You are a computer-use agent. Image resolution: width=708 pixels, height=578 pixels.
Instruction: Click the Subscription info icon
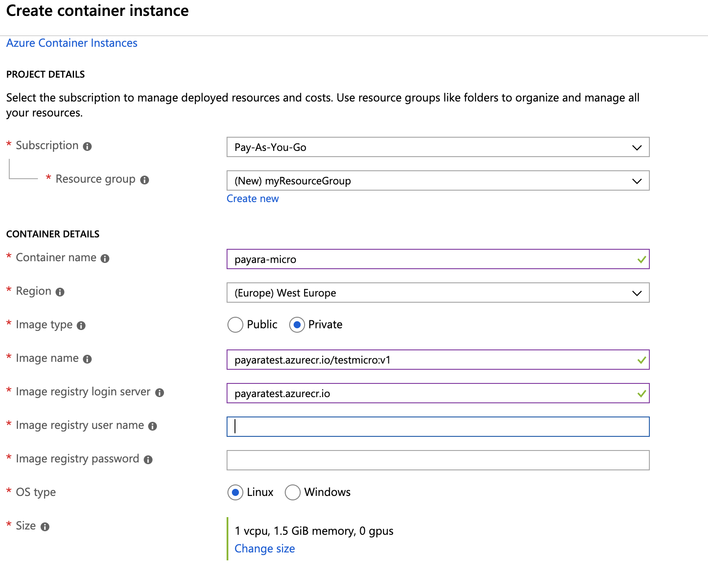pos(87,146)
